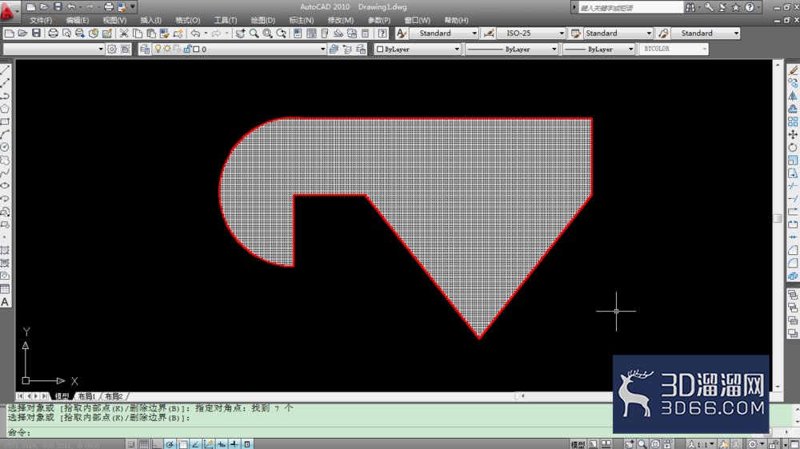Open the ByLayer color control dropdown
800x449 pixels.
pyautogui.click(x=457, y=49)
